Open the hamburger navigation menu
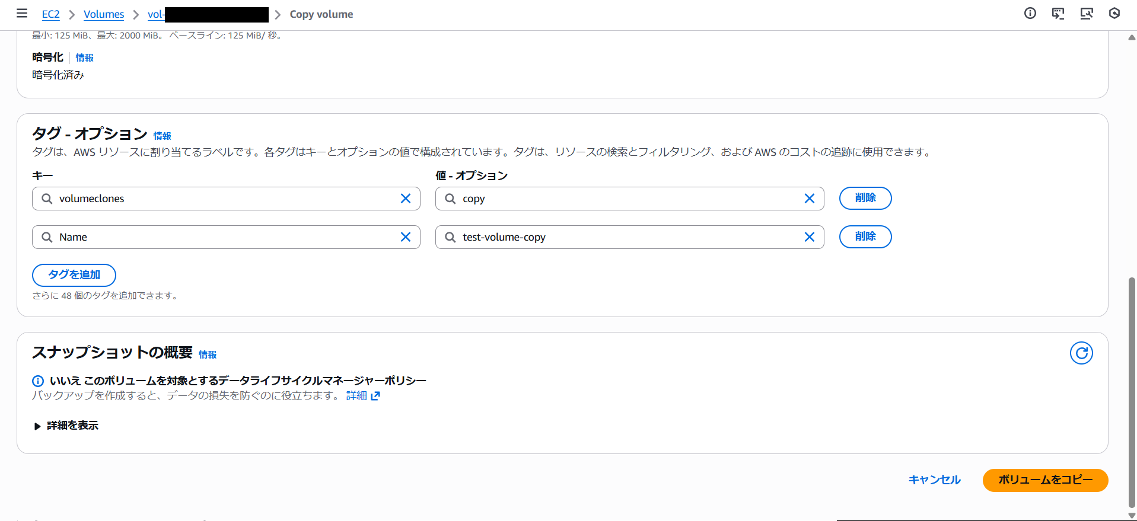 (22, 14)
